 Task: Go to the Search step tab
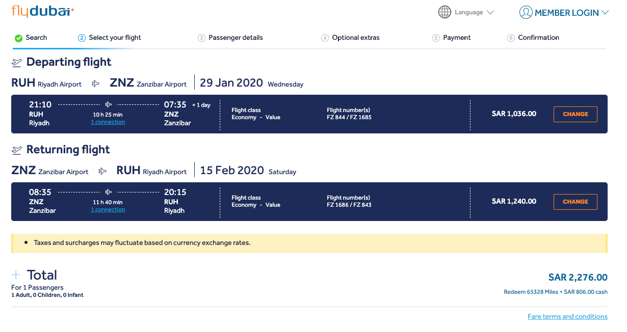[36, 38]
